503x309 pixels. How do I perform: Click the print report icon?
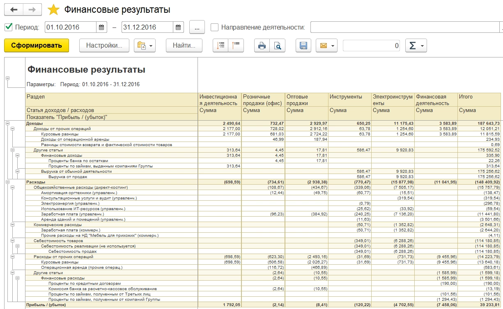(x=262, y=46)
